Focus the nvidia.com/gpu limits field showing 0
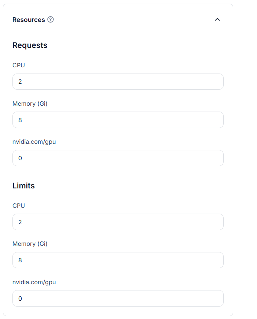 point(118,298)
